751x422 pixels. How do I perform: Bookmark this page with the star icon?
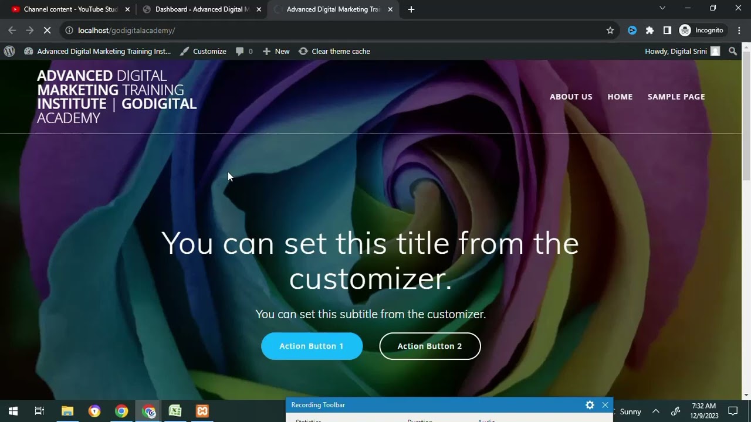click(x=610, y=30)
